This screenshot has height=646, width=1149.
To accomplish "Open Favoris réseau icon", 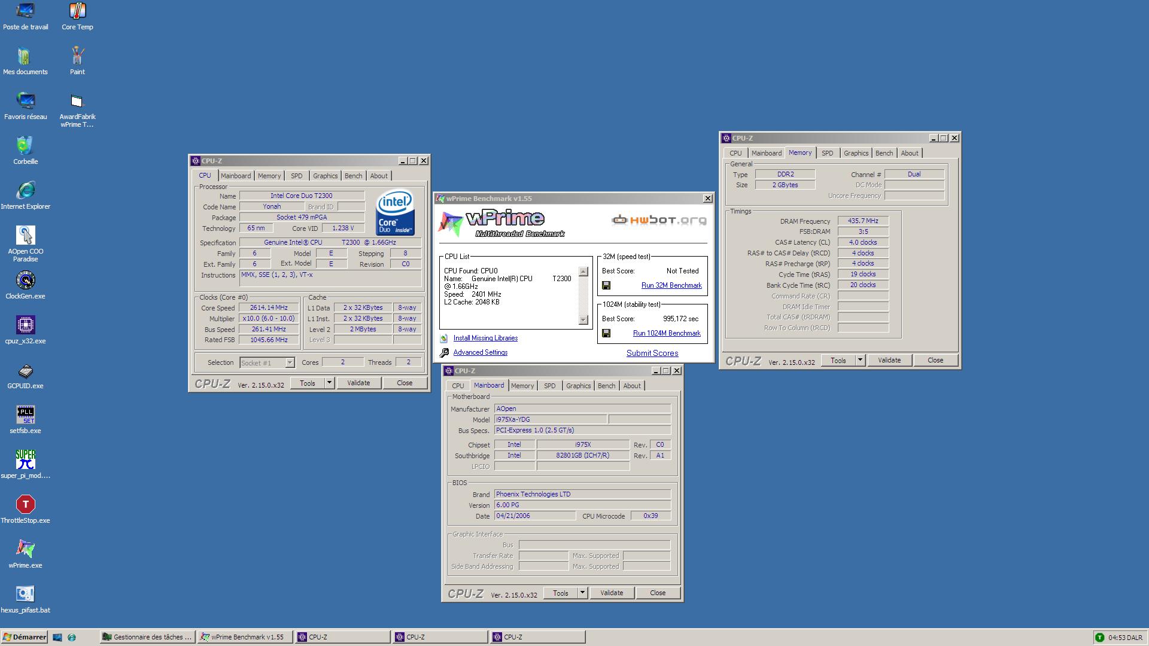I will pos(25,106).
